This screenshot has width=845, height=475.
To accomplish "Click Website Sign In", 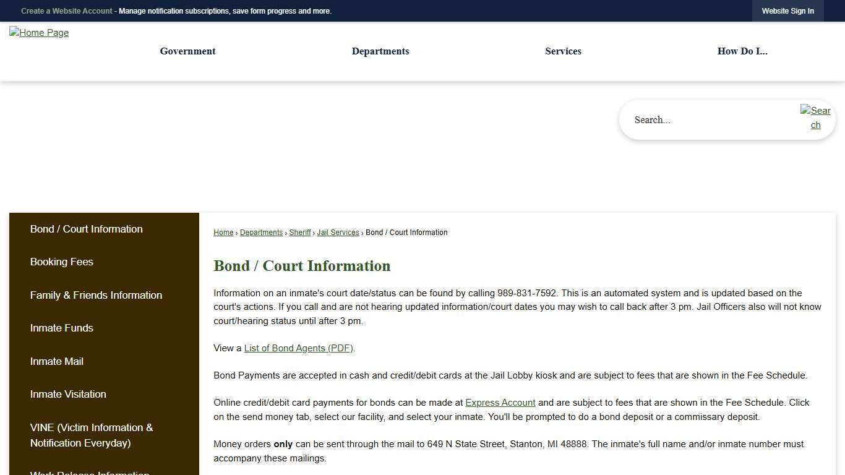I will pos(787,11).
